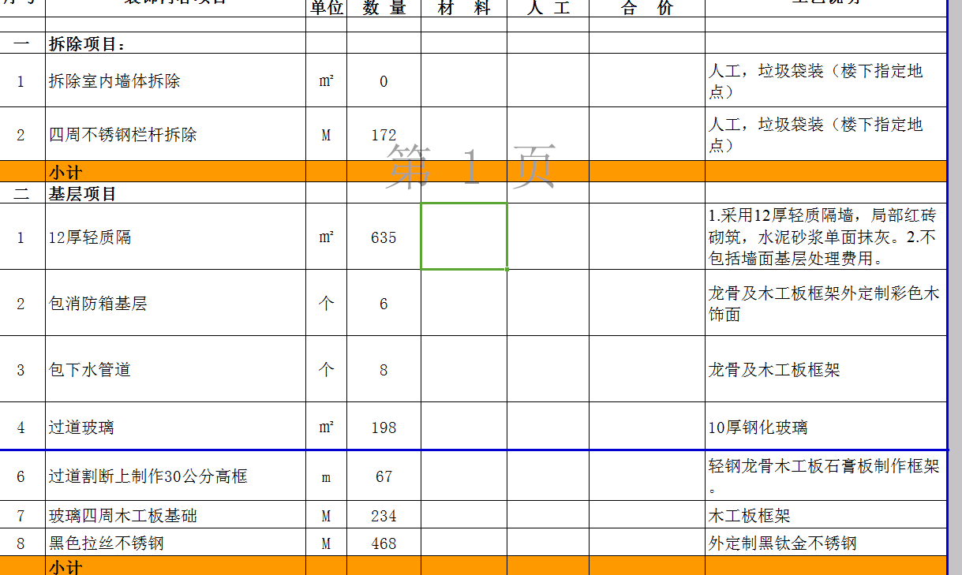
Task: Click the quantity cell containing 635
Action: (384, 237)
